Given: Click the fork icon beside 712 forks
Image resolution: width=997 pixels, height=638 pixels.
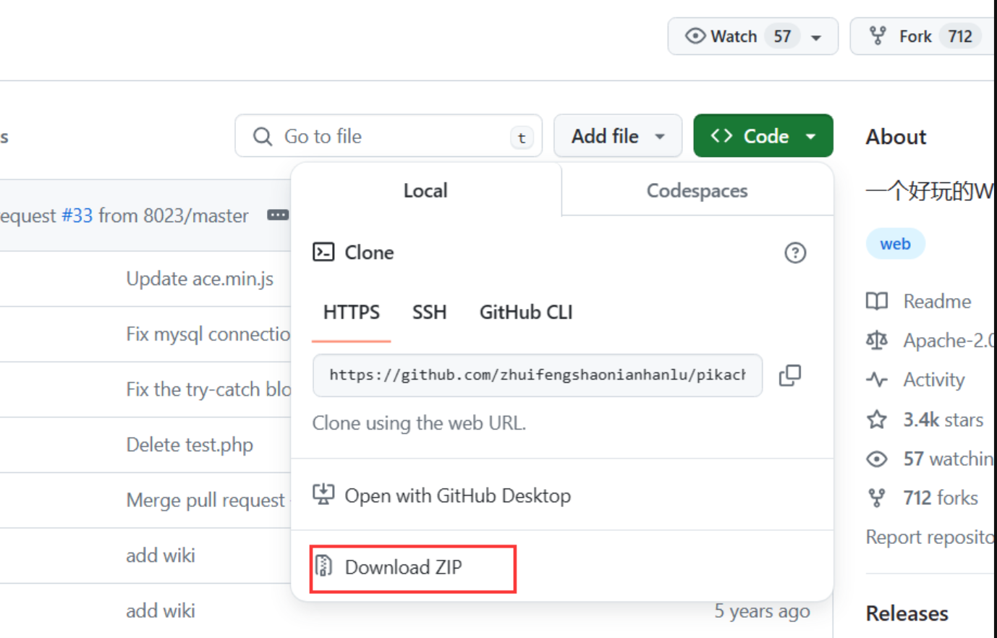Looking at the screenshot, I should point(877,498).
